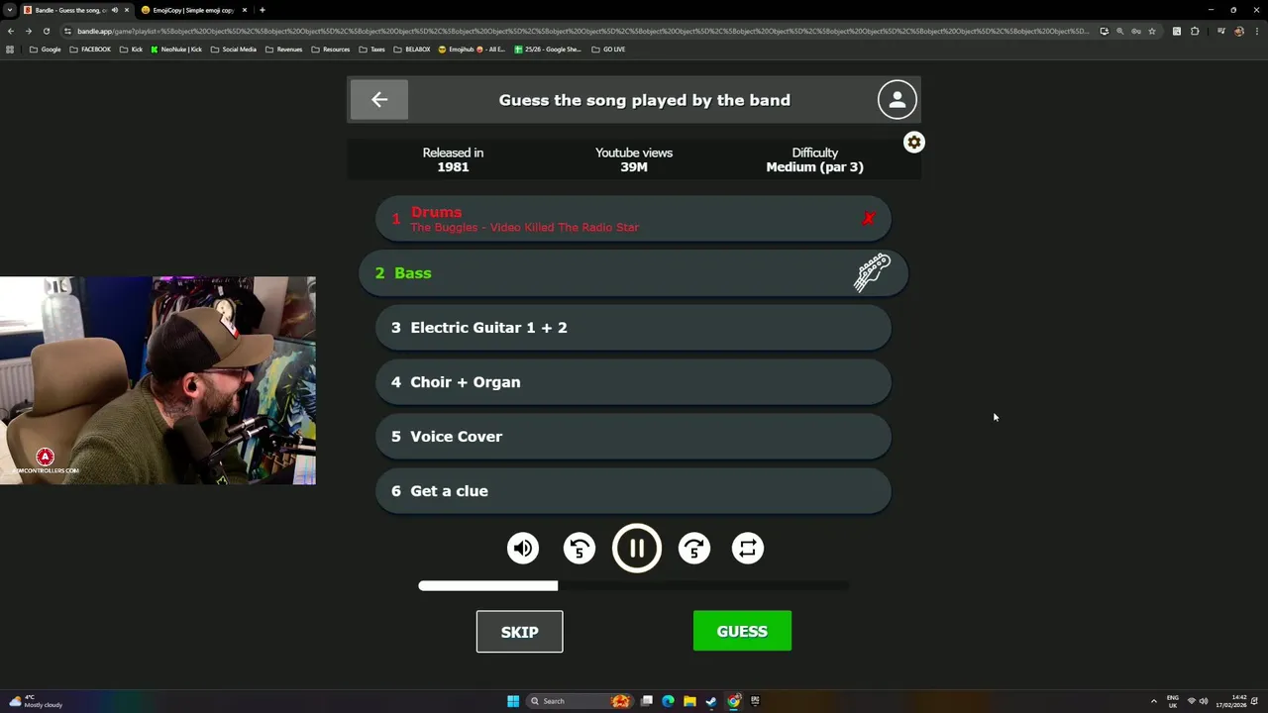
Task: Click the webcam overlay thumbnail
Action: [x=158, y=380]
